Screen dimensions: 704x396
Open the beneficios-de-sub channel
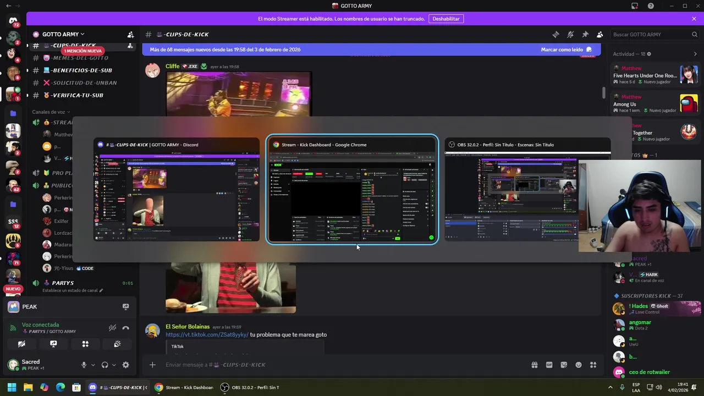coord(81,70)
